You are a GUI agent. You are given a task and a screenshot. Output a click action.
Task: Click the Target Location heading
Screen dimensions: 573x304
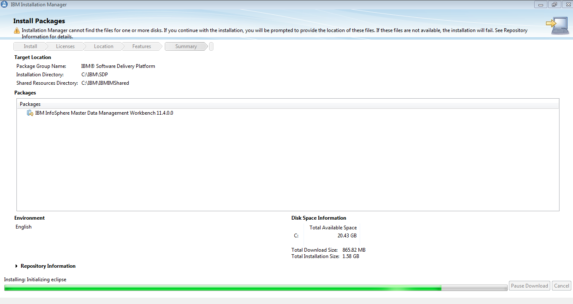(32, 57)
